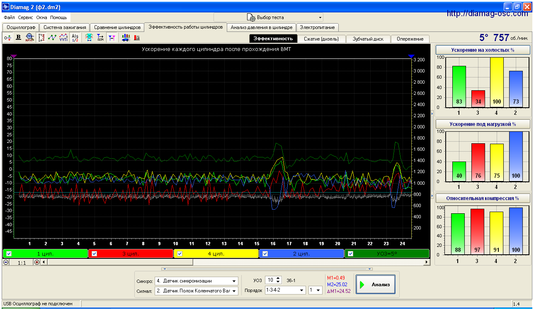Click the zero-level up/down arrows icon

(8, 38)
